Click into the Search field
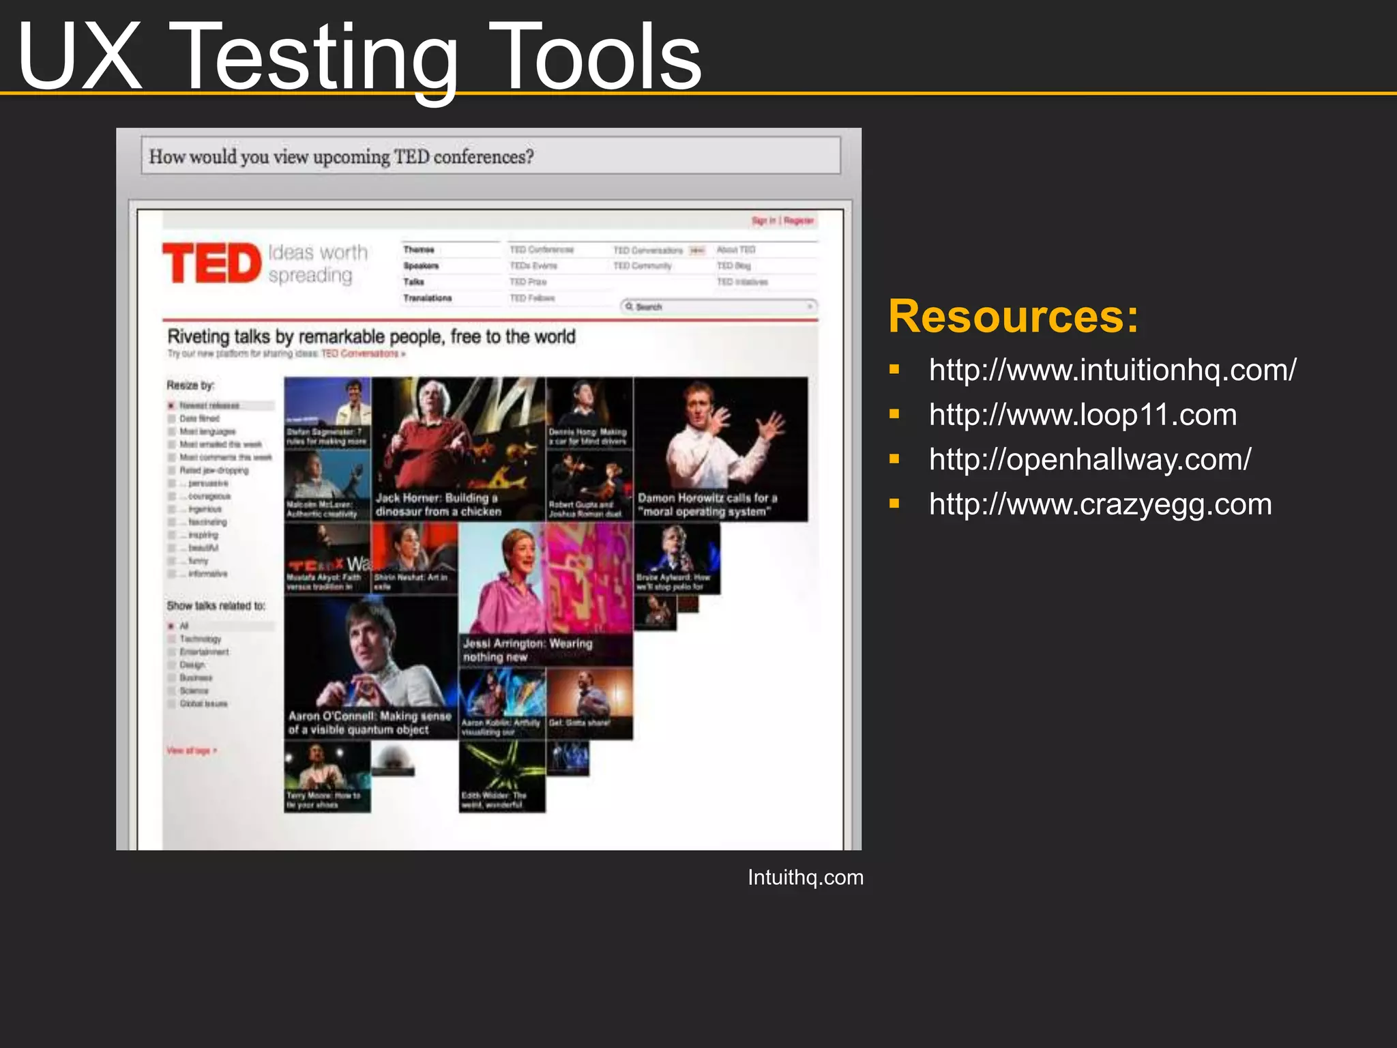 coord(718,307)
